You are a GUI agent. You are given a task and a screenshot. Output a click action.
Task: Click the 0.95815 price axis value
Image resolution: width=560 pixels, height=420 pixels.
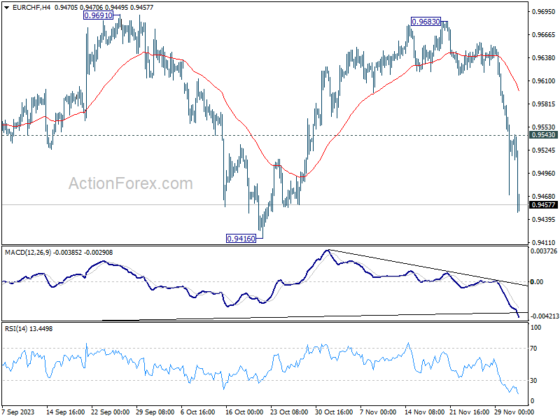pyautogui.click(x=544, y=104)
